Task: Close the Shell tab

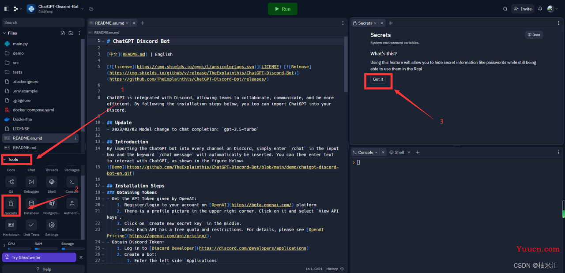Action: [409, 152]
